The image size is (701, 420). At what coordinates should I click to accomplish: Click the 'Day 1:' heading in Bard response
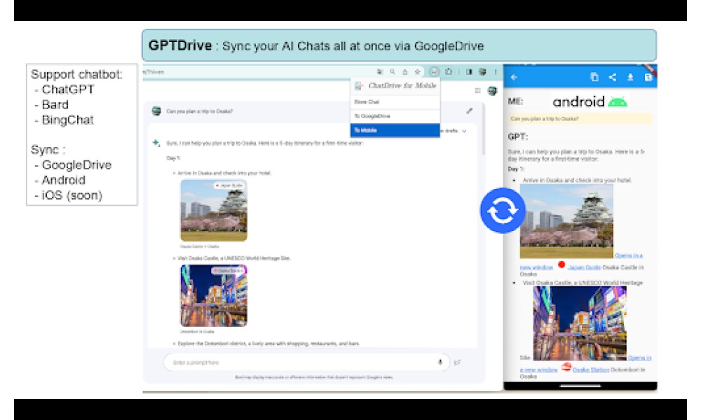click(173, 158)
